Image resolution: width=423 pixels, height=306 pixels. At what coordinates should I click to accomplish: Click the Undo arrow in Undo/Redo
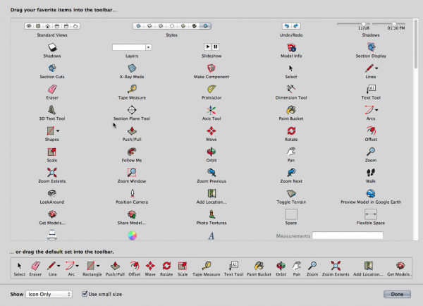tap(287, 26)
